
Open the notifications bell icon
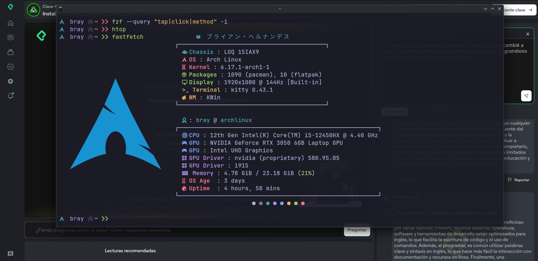[11, 96]
